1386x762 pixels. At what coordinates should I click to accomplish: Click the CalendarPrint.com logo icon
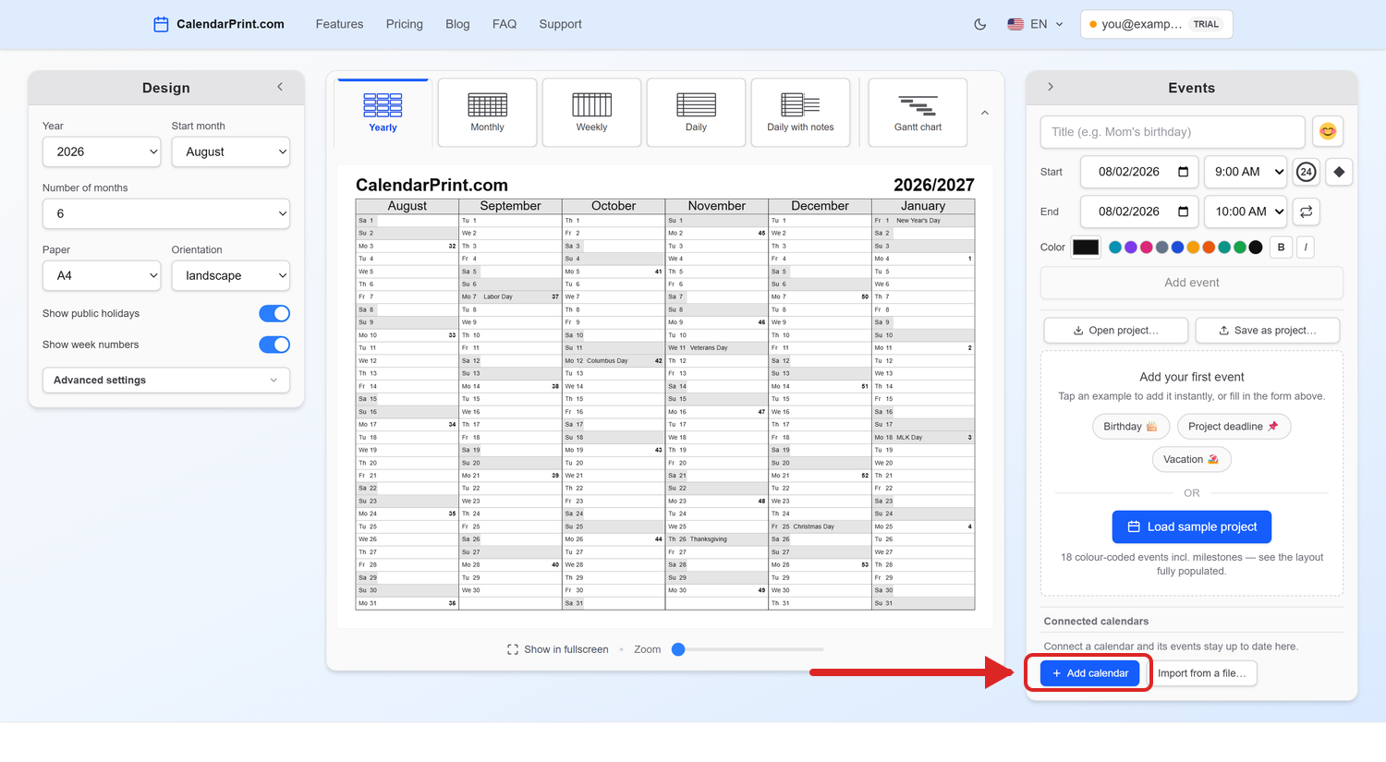[x=161, y=24]
